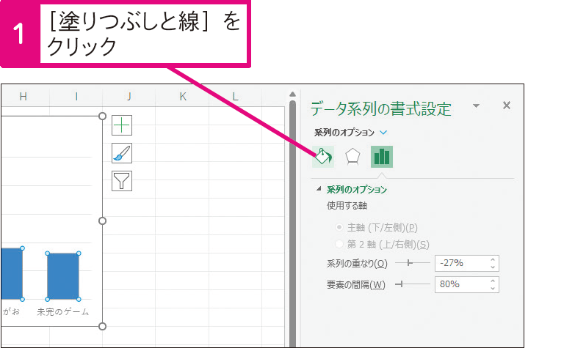
Task: Click the partially visible blue bar above がお
Action: (12, 274)
